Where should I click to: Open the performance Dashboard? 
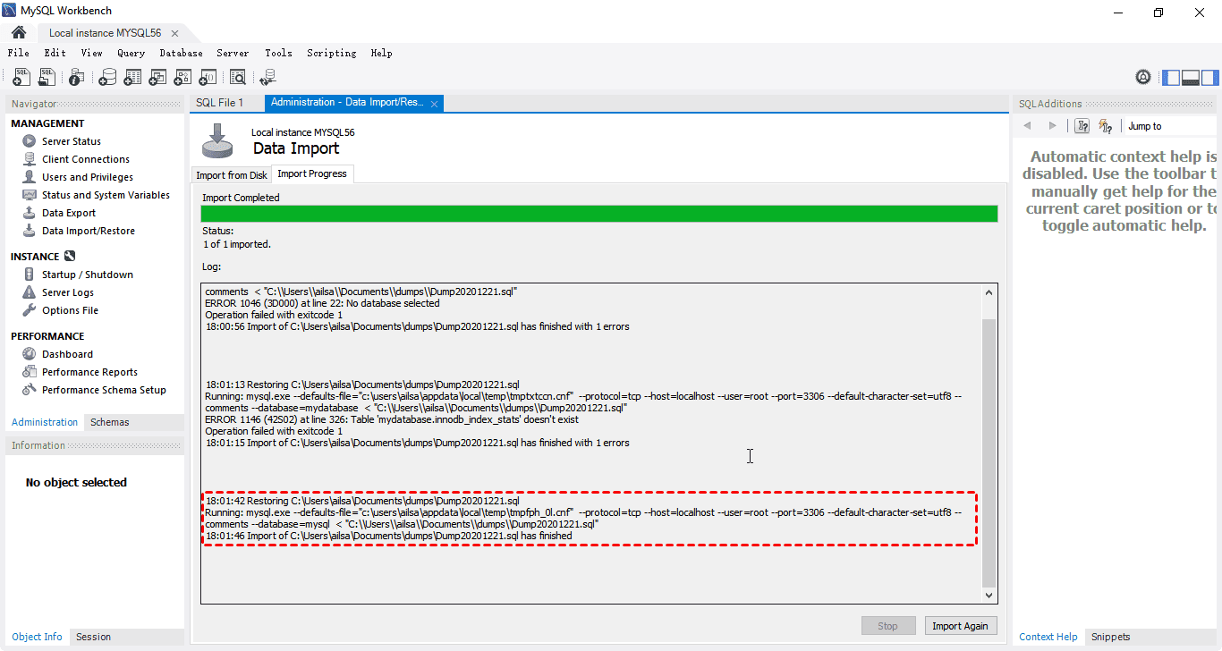point(67,354)
